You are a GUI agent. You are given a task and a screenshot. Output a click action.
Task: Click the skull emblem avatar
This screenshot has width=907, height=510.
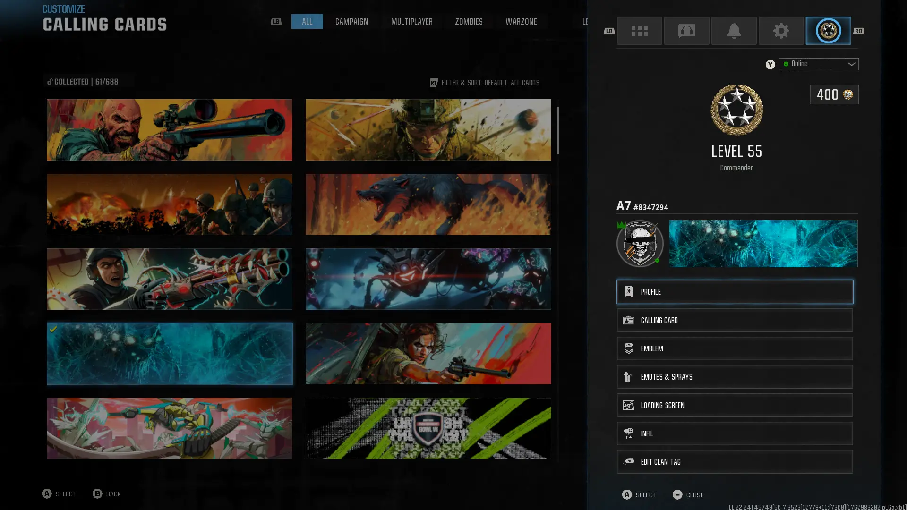pyautogui.click(x=640, y=244)
